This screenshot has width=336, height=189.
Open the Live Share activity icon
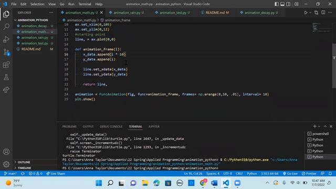[6, 90]
